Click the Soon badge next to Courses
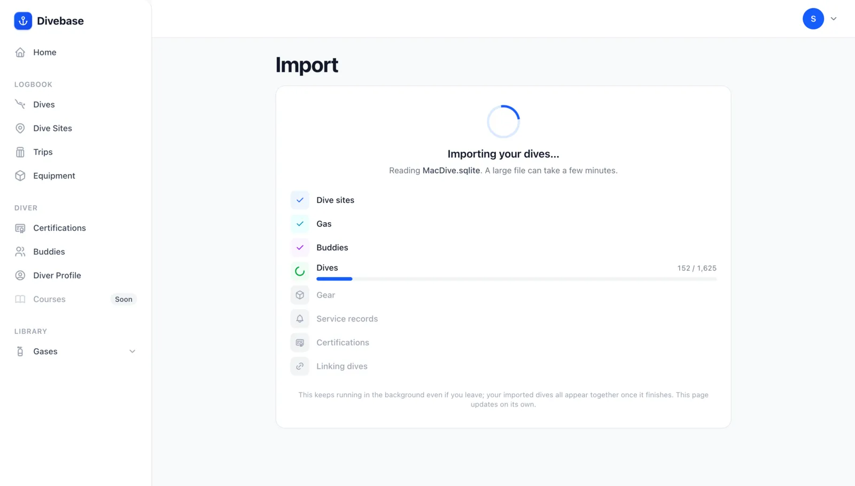The height and width of the screenshot is (486, 855). tap(123, 299)
